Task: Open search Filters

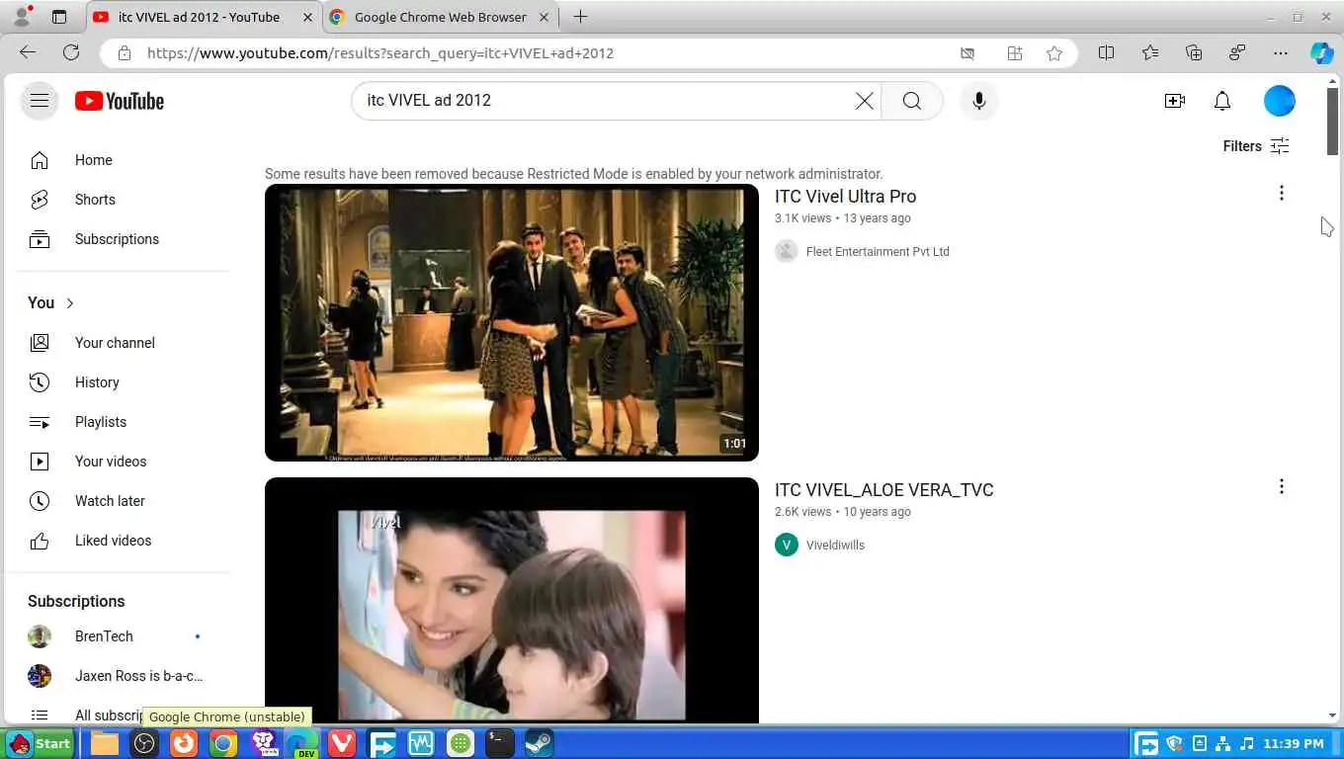Action: pos(1256,146)
